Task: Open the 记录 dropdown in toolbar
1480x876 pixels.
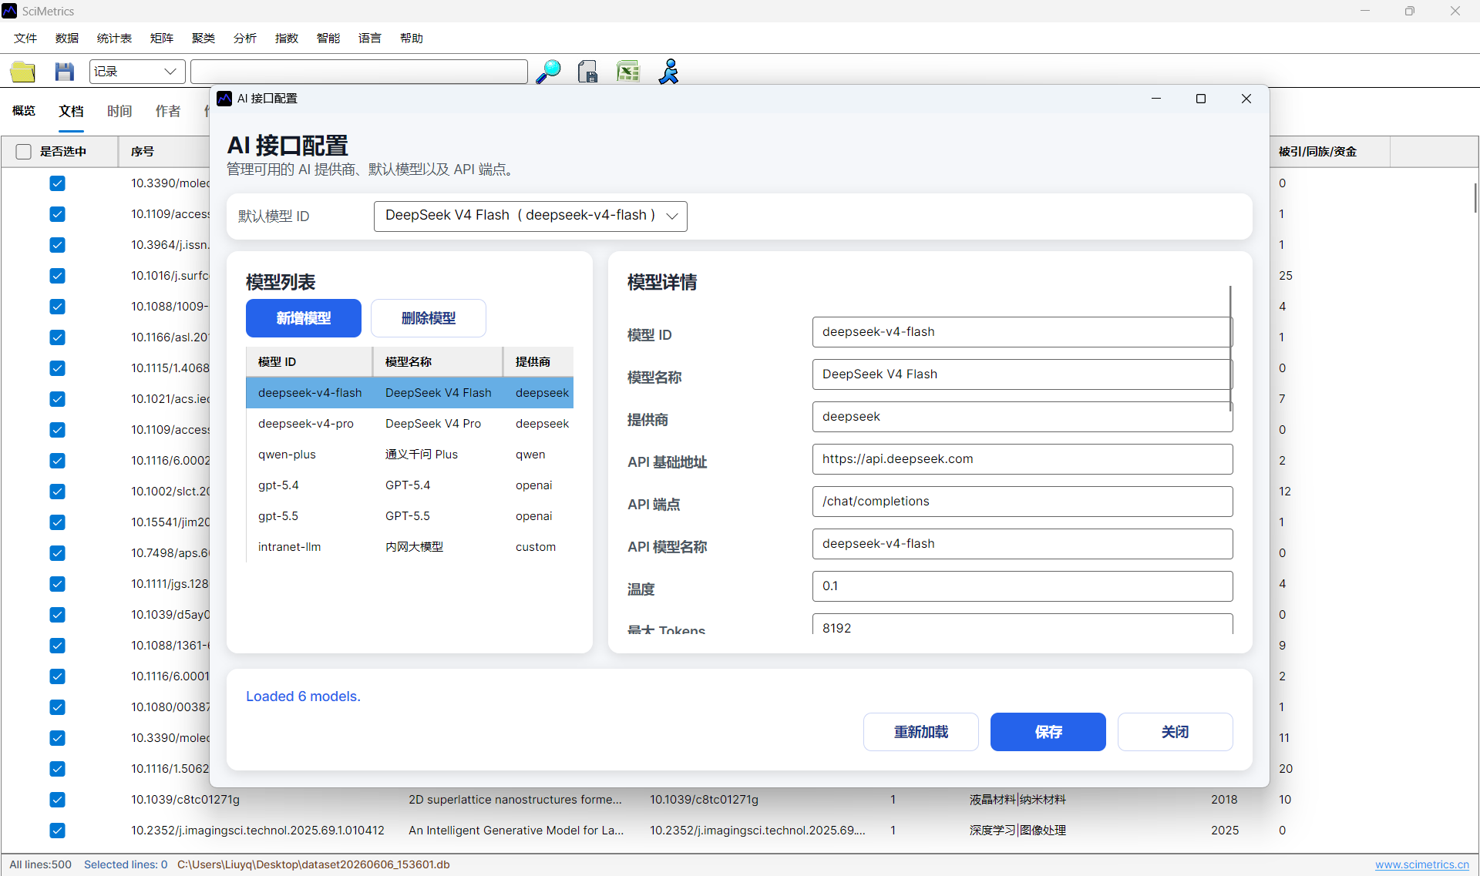Action: (x=137, y=72)
